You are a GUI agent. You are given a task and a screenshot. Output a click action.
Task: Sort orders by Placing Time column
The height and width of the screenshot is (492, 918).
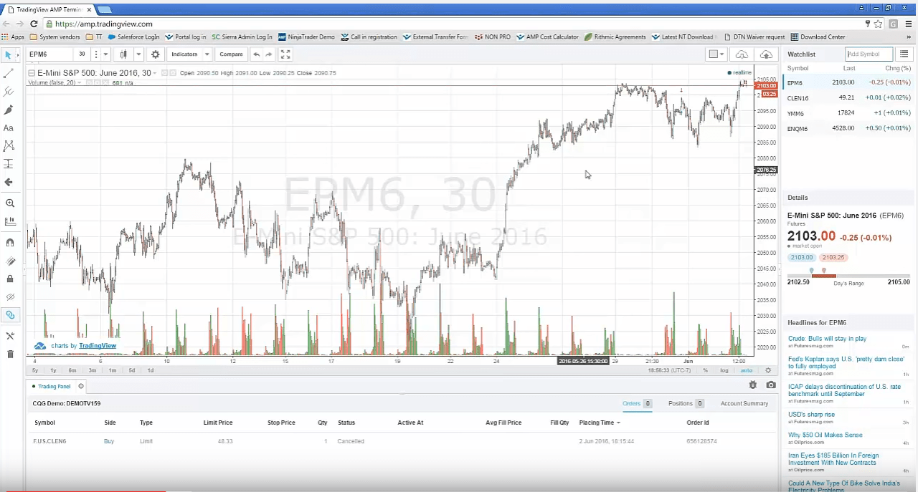(600, 423)
